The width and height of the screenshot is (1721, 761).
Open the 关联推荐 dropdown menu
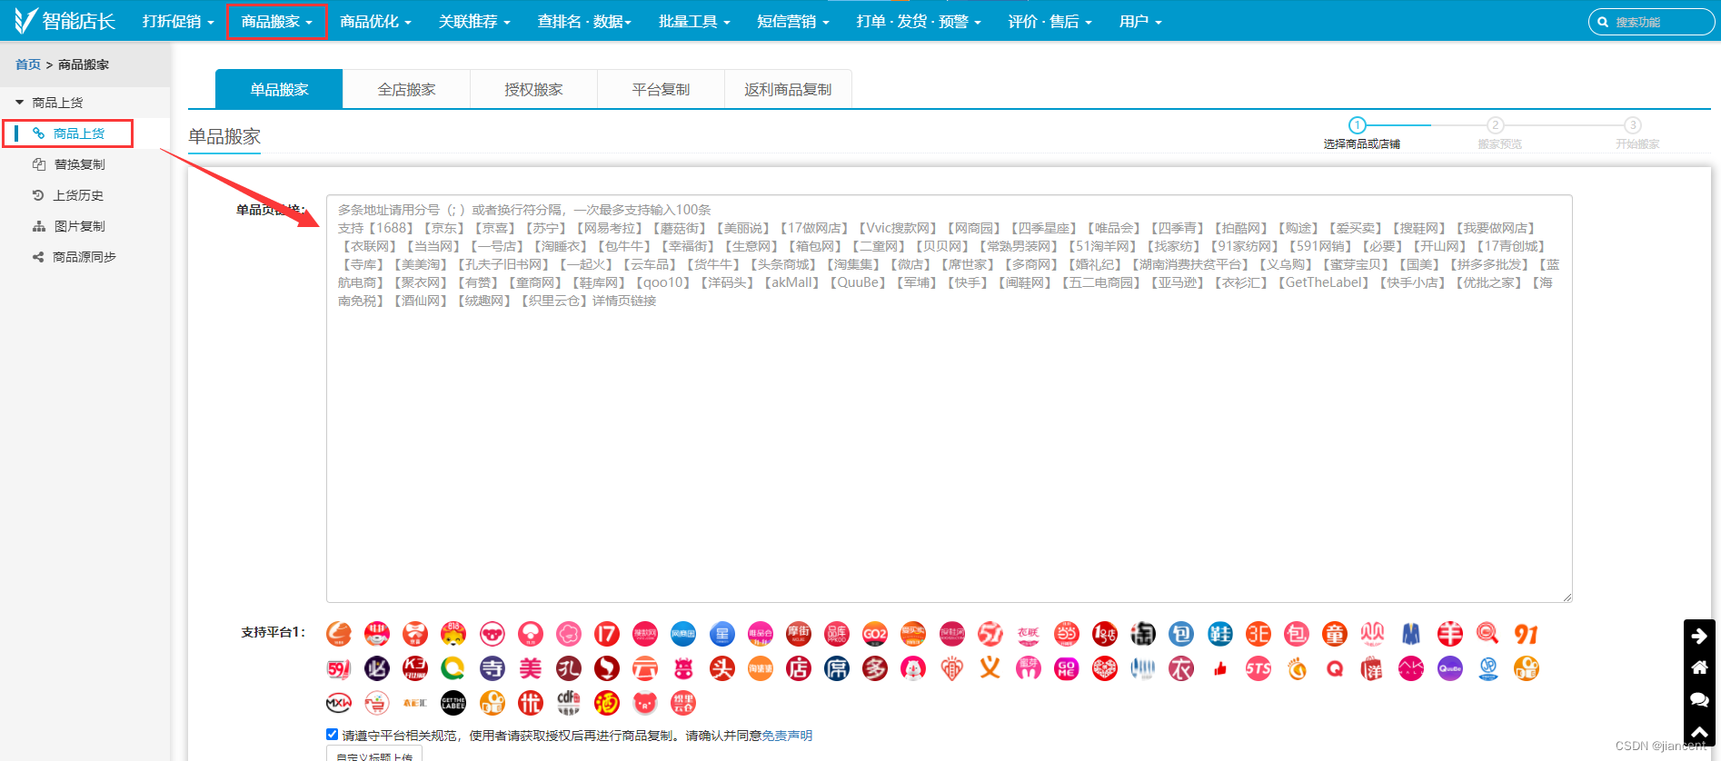pyautogui.click(x=474, y=21)
